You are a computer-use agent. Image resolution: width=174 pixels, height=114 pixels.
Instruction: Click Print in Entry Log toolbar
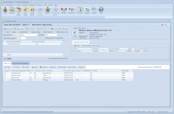[x=35, y=67]
